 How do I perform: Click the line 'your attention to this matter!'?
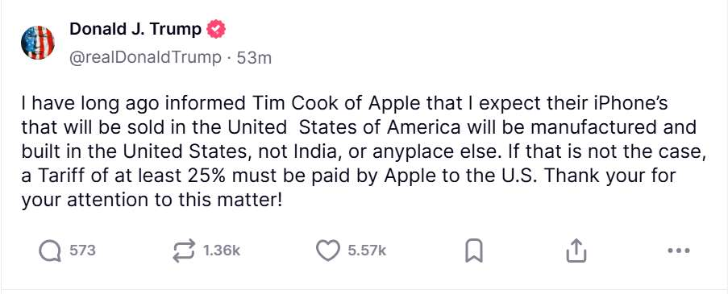[x=152, y=201]
